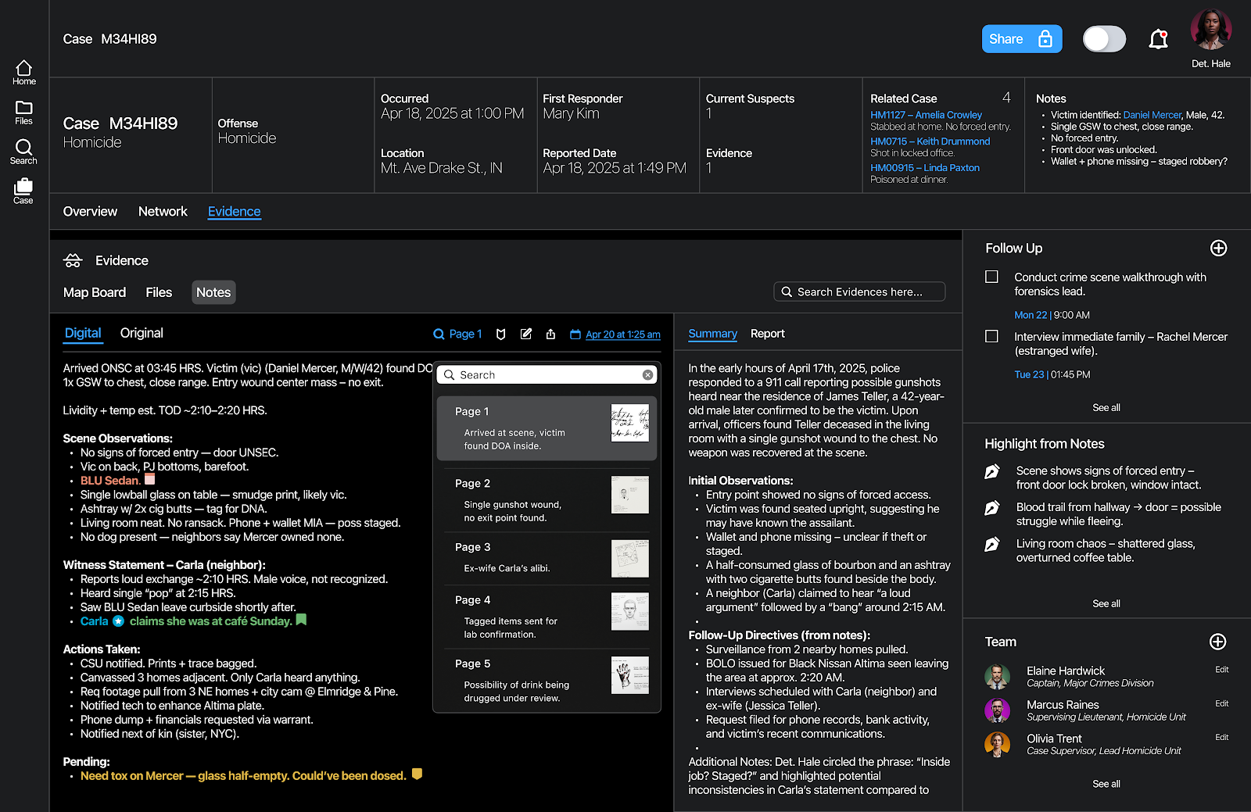Open the Files sub-tab under Evidence
Viewport: 1251px width, 812px height.
pyautogui.click(x=159, y=292)
